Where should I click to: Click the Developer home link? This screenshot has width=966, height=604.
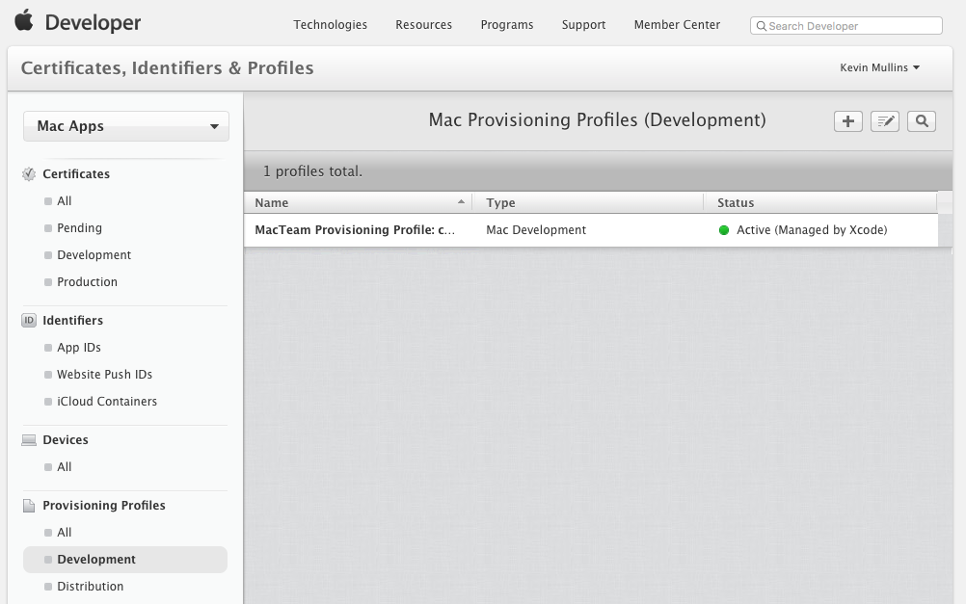[93, 23]
